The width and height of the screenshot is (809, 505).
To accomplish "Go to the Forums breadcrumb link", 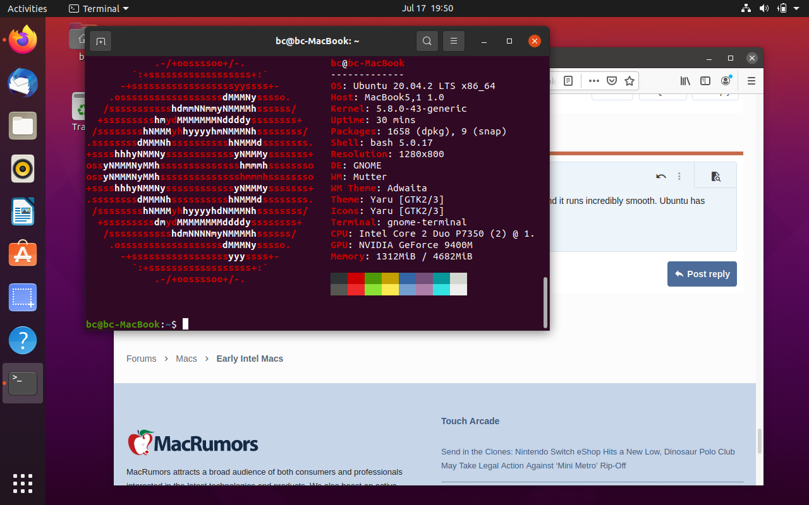I will pyautogui.click(x=141, y=359).
